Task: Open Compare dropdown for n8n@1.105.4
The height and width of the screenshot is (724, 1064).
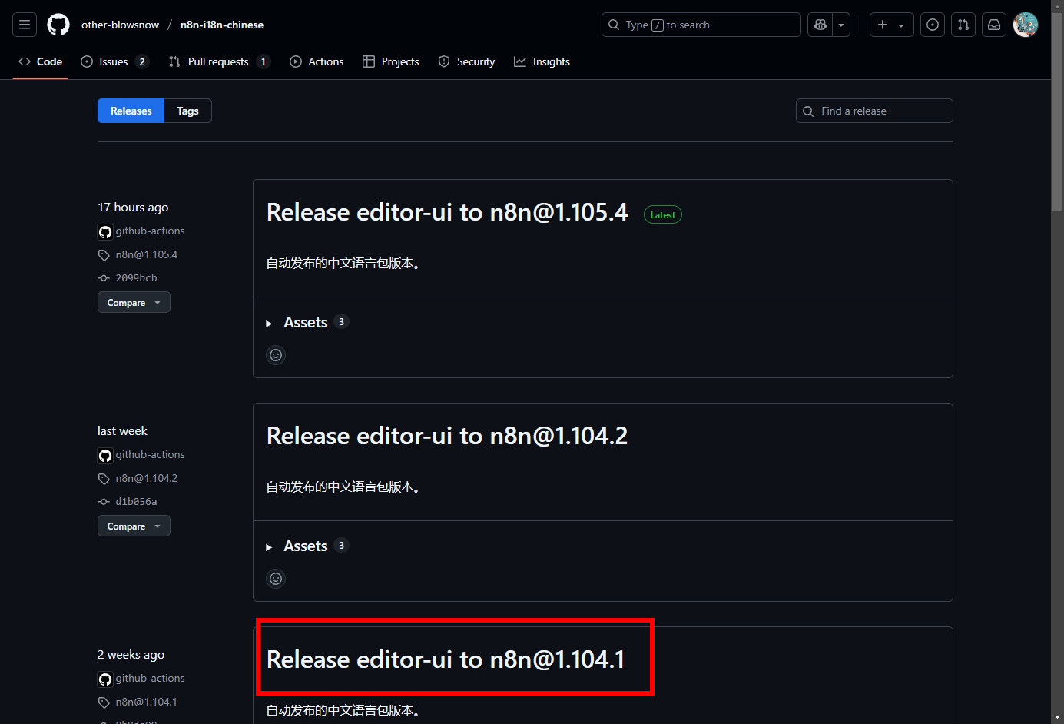Action: click(134, 302)
